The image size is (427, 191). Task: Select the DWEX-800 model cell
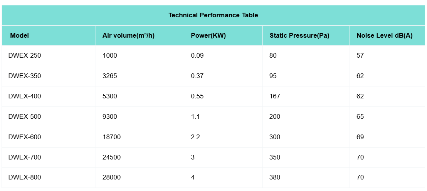pos(25,178)
